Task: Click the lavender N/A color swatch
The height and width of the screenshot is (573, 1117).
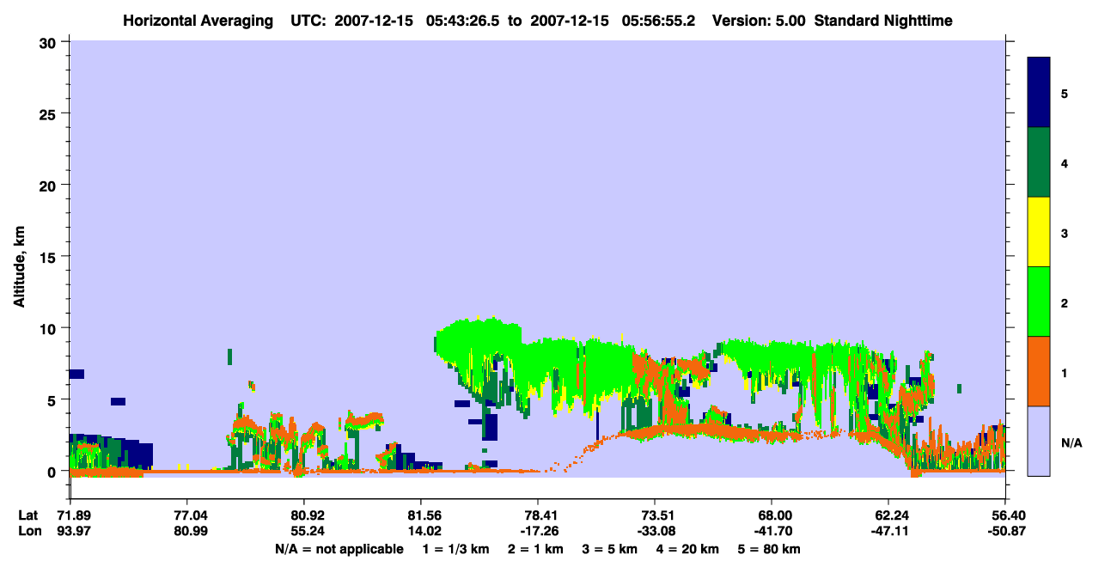Action: 1039,441
